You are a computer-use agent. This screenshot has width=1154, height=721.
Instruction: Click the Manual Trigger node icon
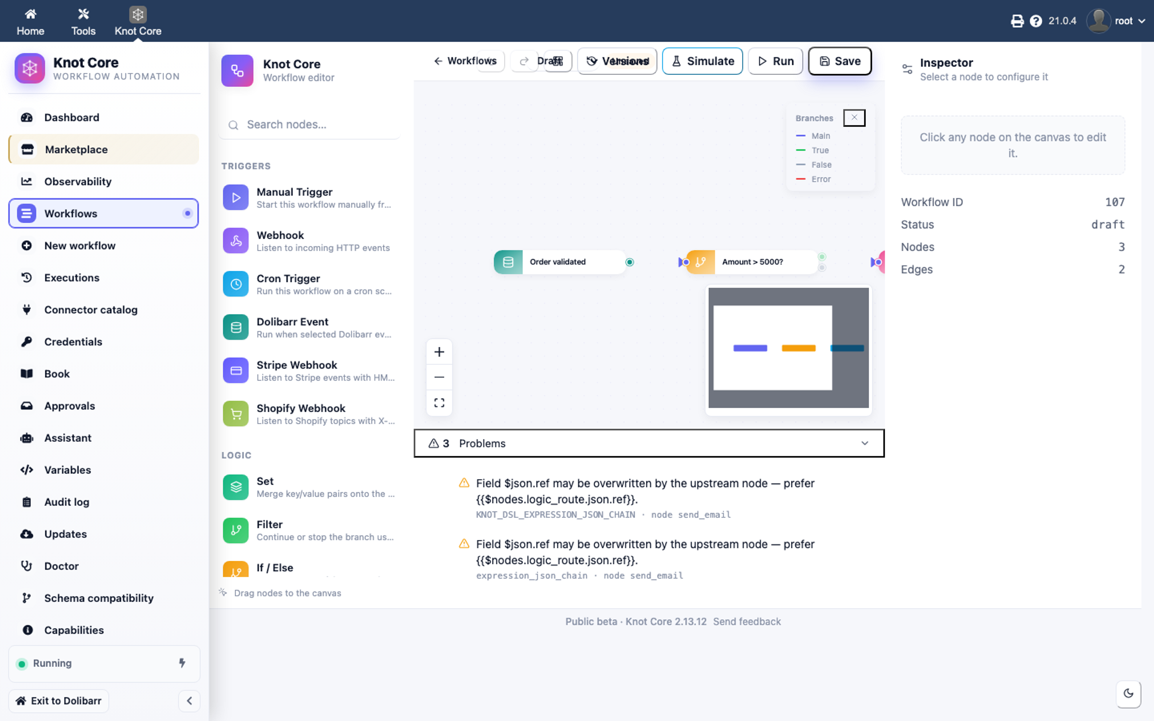point(236,197)
